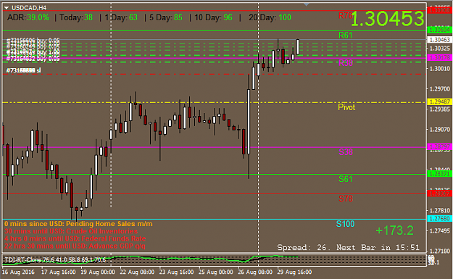Click the 23 Aug 16:00 date label
453x279 pixels.
click(x=176, y=272)
